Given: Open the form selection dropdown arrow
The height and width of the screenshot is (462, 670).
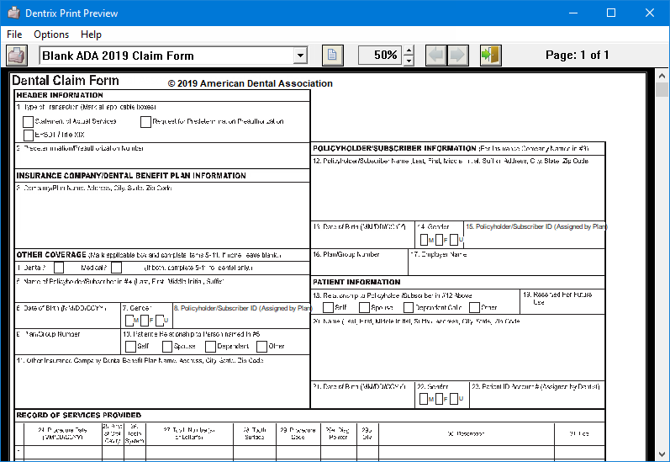Looking at the screenshot, I should pyautogui.click(x=300, y=56).
